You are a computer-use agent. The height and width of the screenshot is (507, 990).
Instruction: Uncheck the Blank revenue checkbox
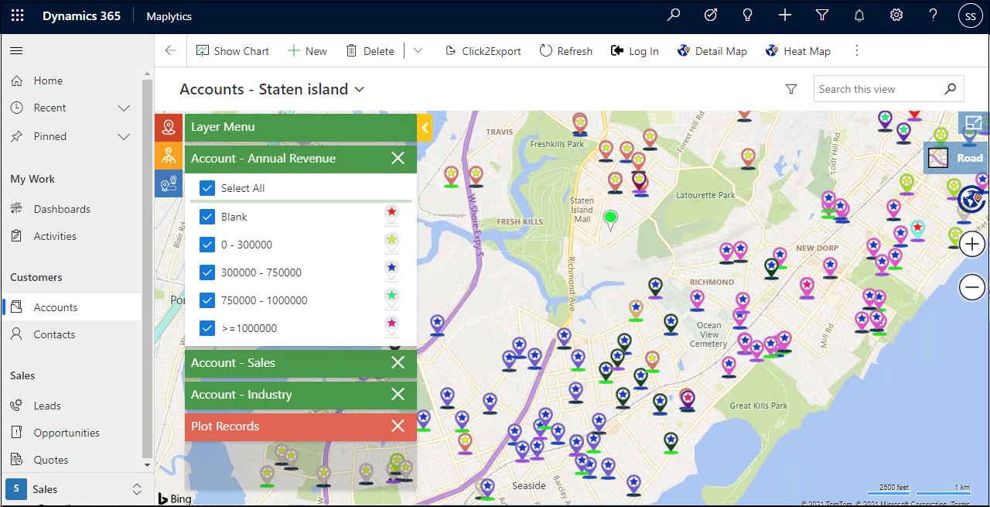(x=207, y=217)
